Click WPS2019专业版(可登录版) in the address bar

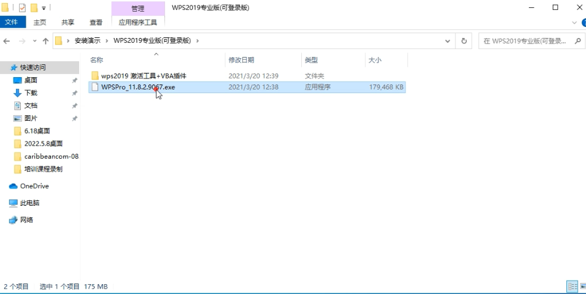pyautogui.click(x=152, y=40)
